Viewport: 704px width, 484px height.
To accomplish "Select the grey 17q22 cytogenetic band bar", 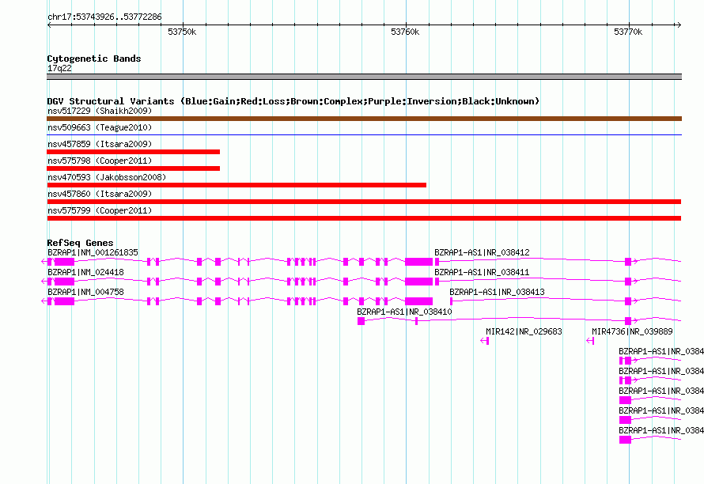I will (364, 77).
